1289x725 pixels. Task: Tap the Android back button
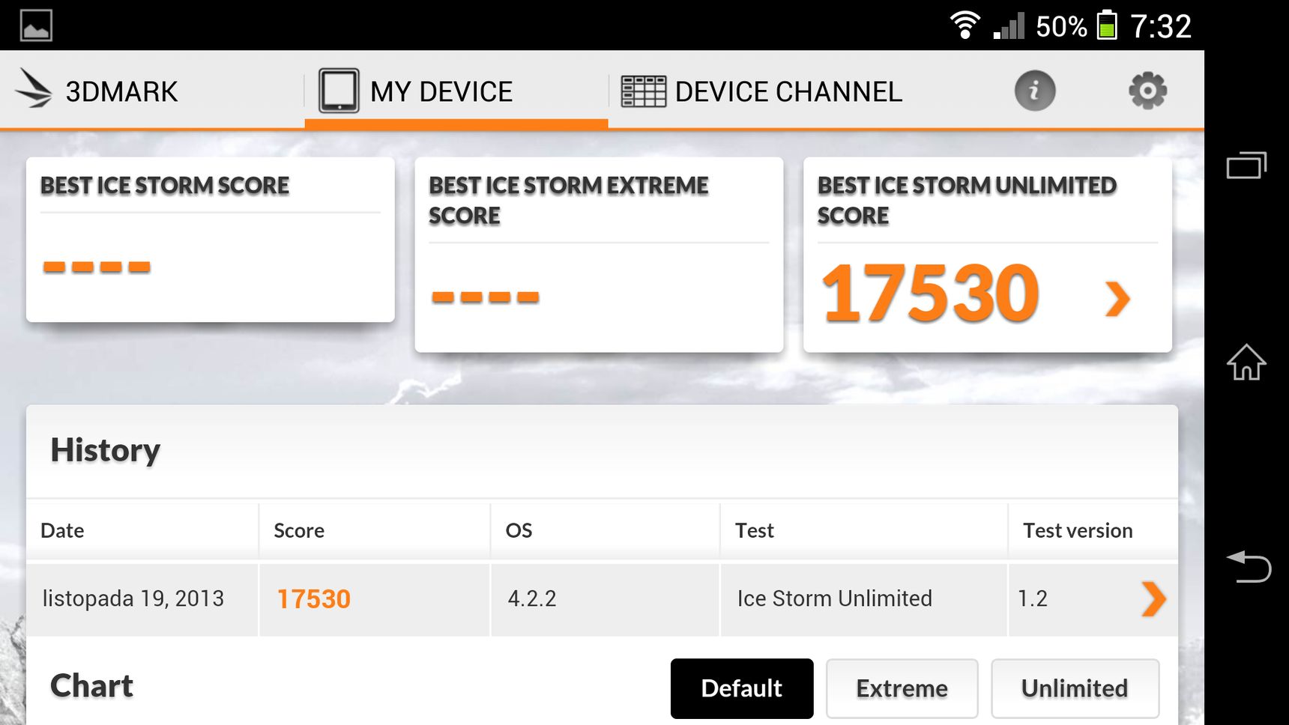[x=1249, y=566]
